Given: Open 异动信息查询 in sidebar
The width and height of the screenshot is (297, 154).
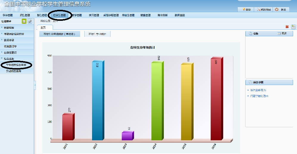Looking at the screenshot, I should pos(14,71).
